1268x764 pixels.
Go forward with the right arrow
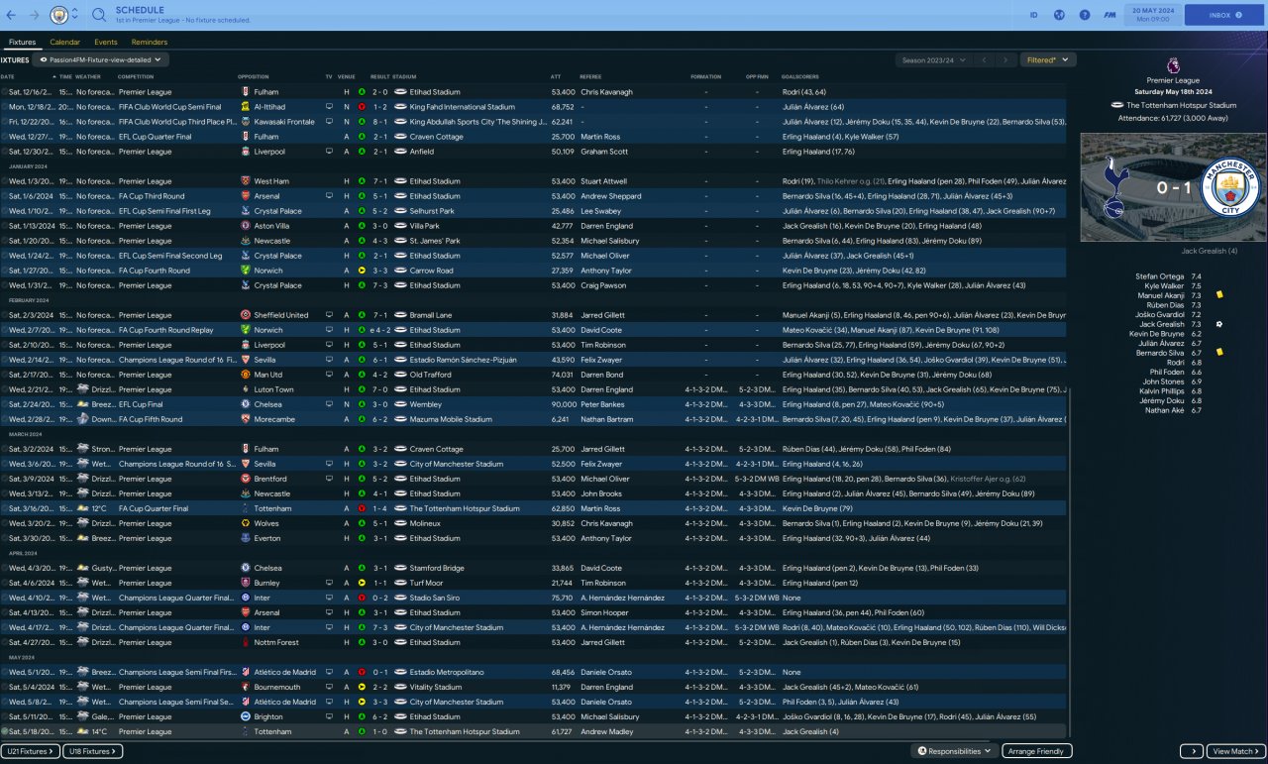pos(35,16)
